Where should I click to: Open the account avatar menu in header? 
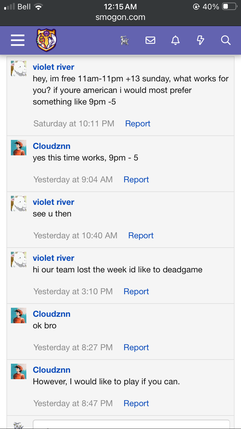(124, 41)
